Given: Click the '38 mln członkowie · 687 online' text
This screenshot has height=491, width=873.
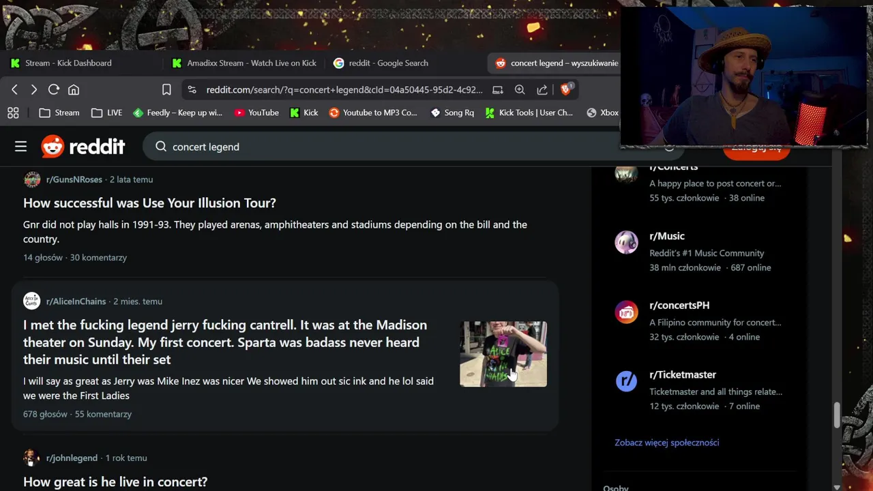Looking at the screenshot, I should (x=710, y=267).
